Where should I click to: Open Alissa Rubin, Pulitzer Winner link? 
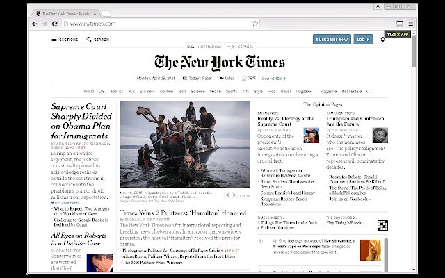179,256
